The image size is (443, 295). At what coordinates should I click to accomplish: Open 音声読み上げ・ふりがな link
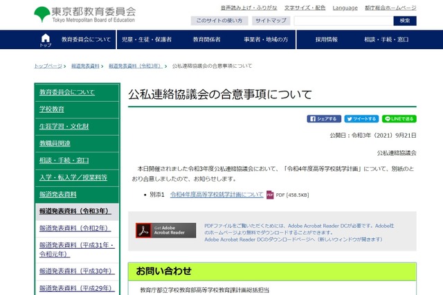click(249, 8)
